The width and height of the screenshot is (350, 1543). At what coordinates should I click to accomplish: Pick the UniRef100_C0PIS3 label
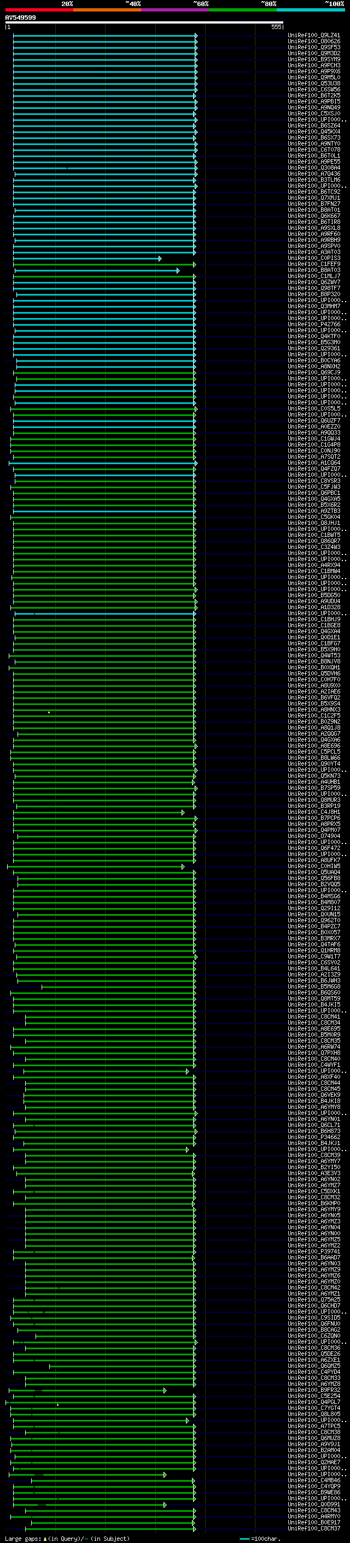314,258
